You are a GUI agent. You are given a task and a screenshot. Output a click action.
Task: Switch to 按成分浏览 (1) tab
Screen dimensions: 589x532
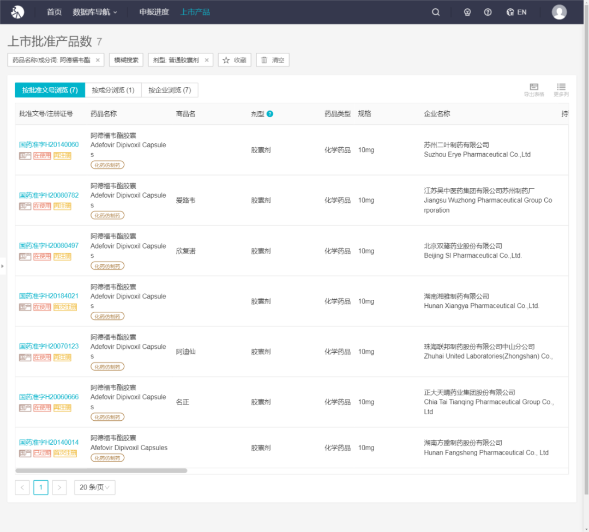tap(113, 90)
